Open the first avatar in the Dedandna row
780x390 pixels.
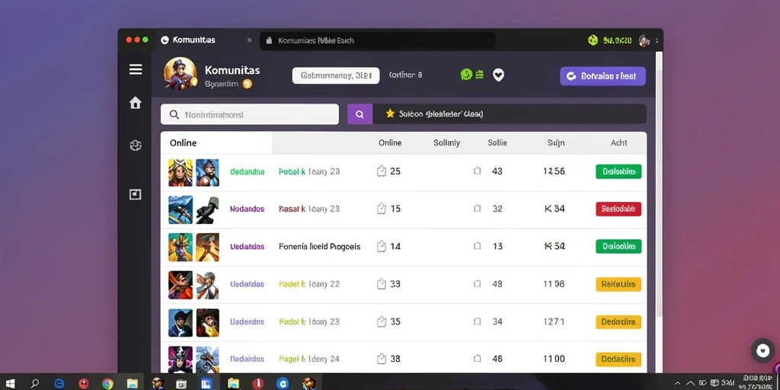tap(180, 172)
